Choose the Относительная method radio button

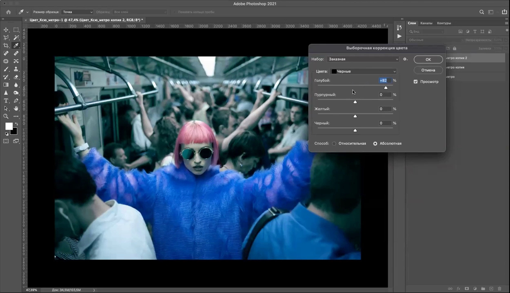pos(334,144)
